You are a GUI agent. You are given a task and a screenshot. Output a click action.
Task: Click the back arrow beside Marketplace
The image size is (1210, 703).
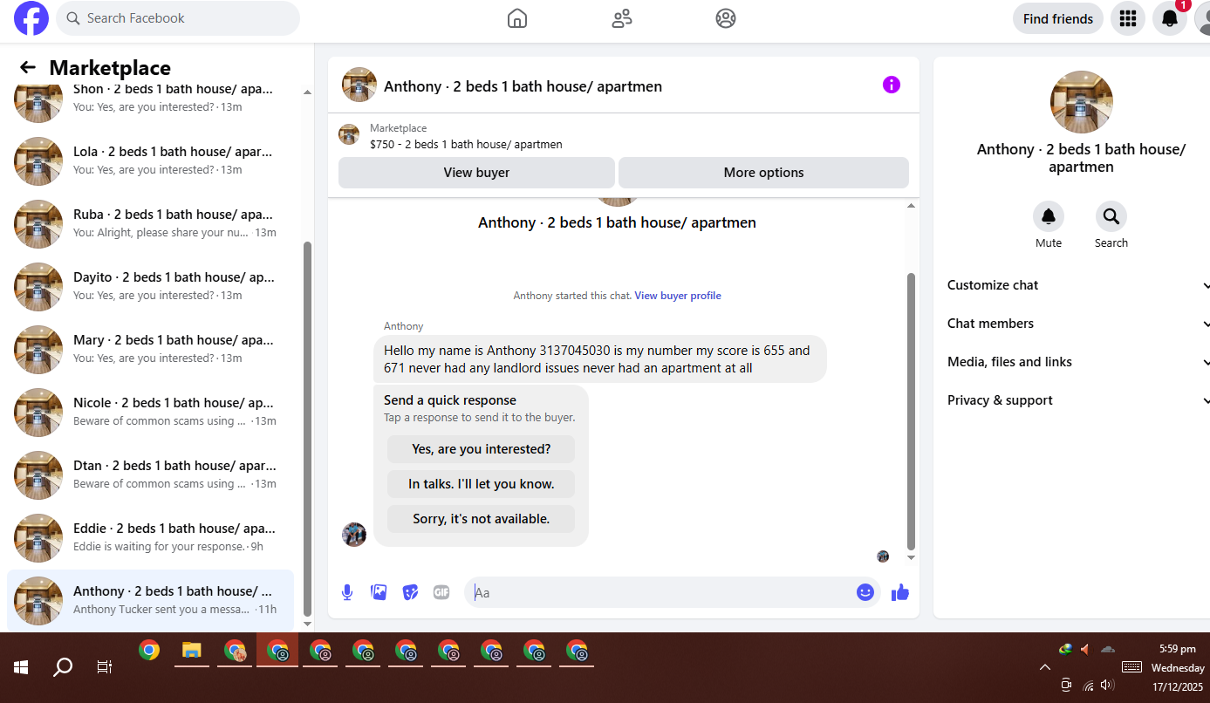(x=28, y=67)
